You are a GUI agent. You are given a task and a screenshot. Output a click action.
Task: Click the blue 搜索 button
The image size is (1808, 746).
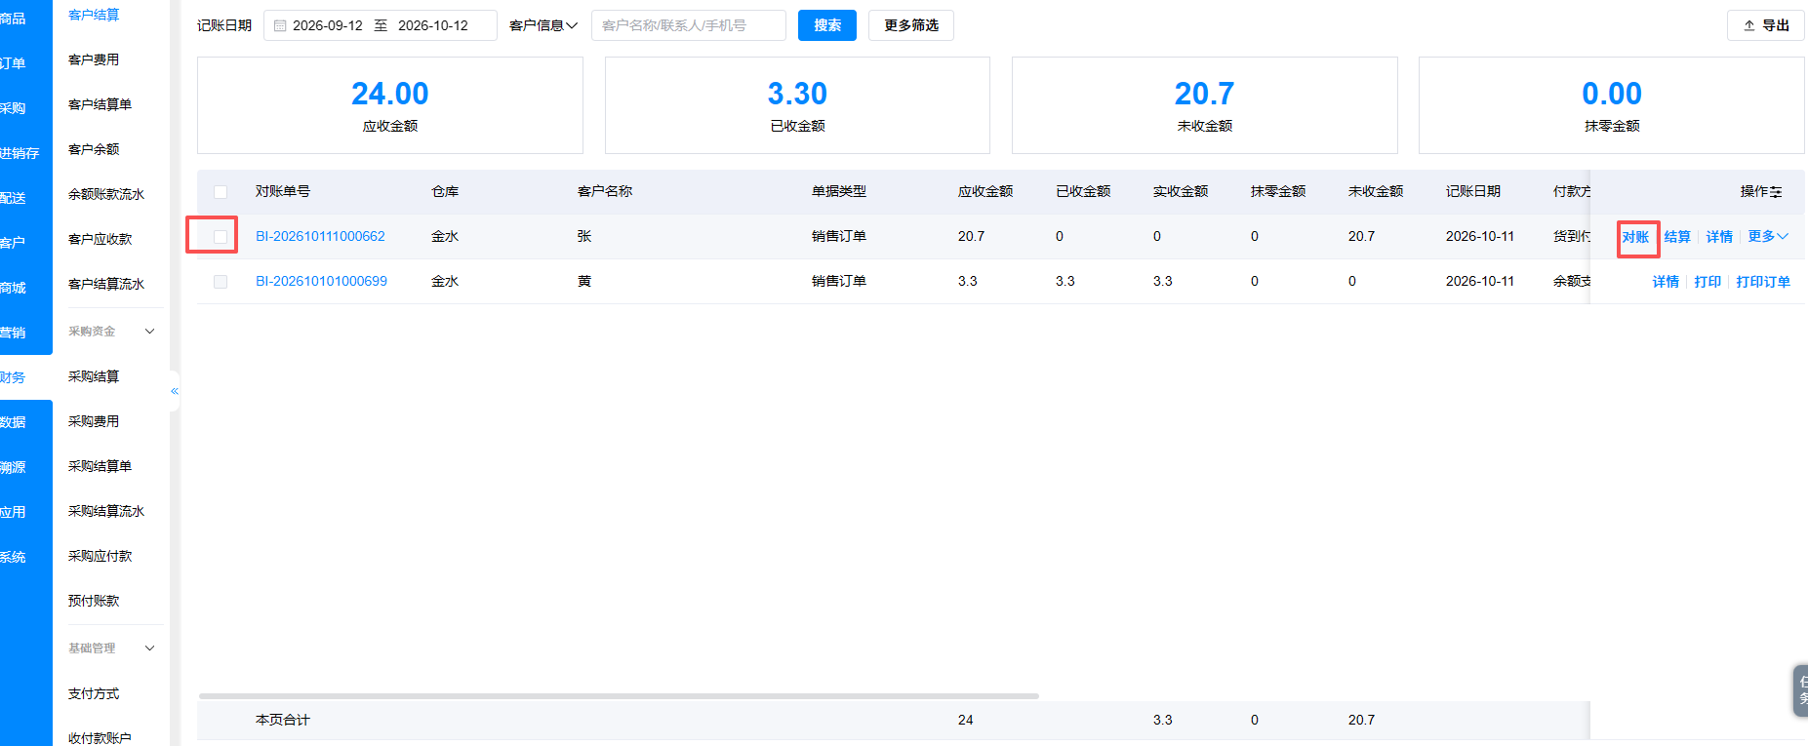coord(827,25)
